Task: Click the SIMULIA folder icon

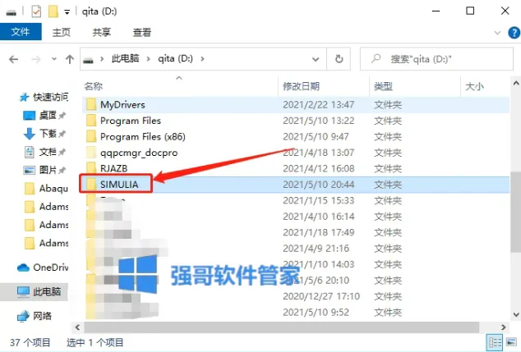Action: pyautogui.click(x=91, y=184)
